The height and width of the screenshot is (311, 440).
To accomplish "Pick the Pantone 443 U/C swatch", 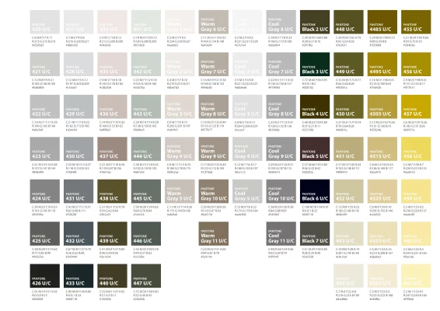I will (x=146, y=107).
